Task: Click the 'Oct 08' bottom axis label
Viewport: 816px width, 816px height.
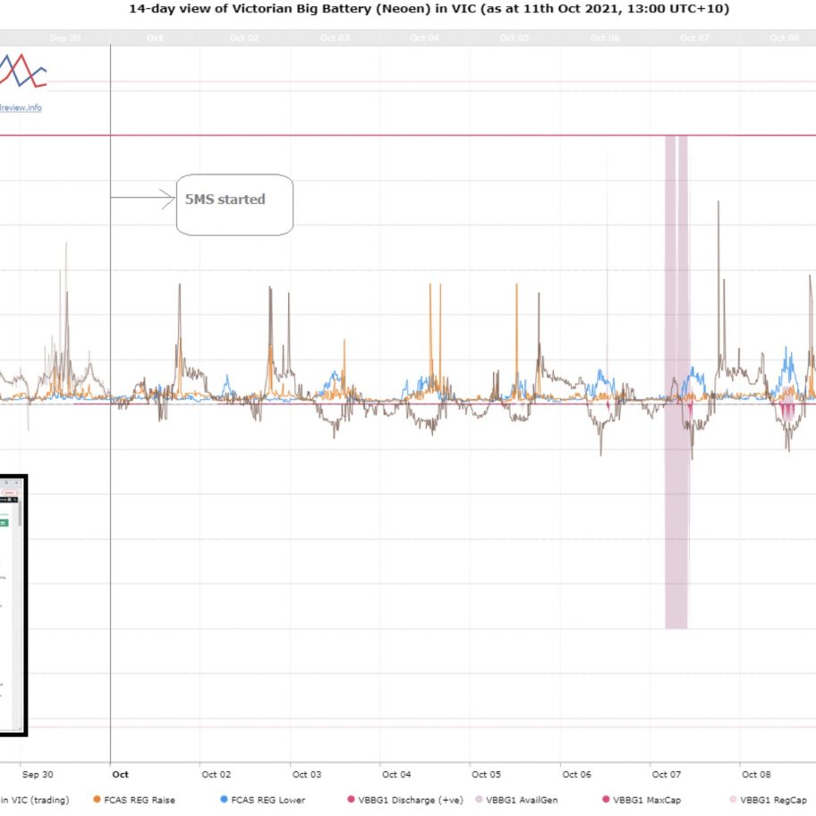Action: (756, 774)
